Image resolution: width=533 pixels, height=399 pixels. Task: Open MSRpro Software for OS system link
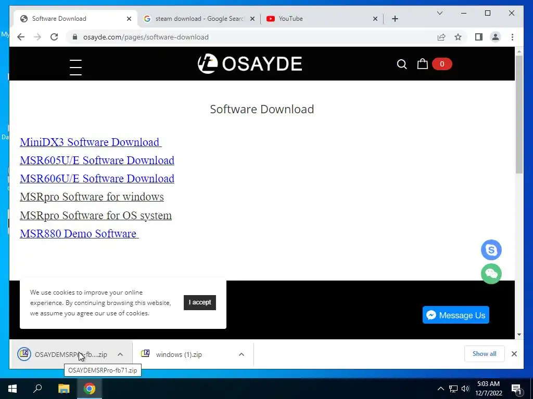96,215
